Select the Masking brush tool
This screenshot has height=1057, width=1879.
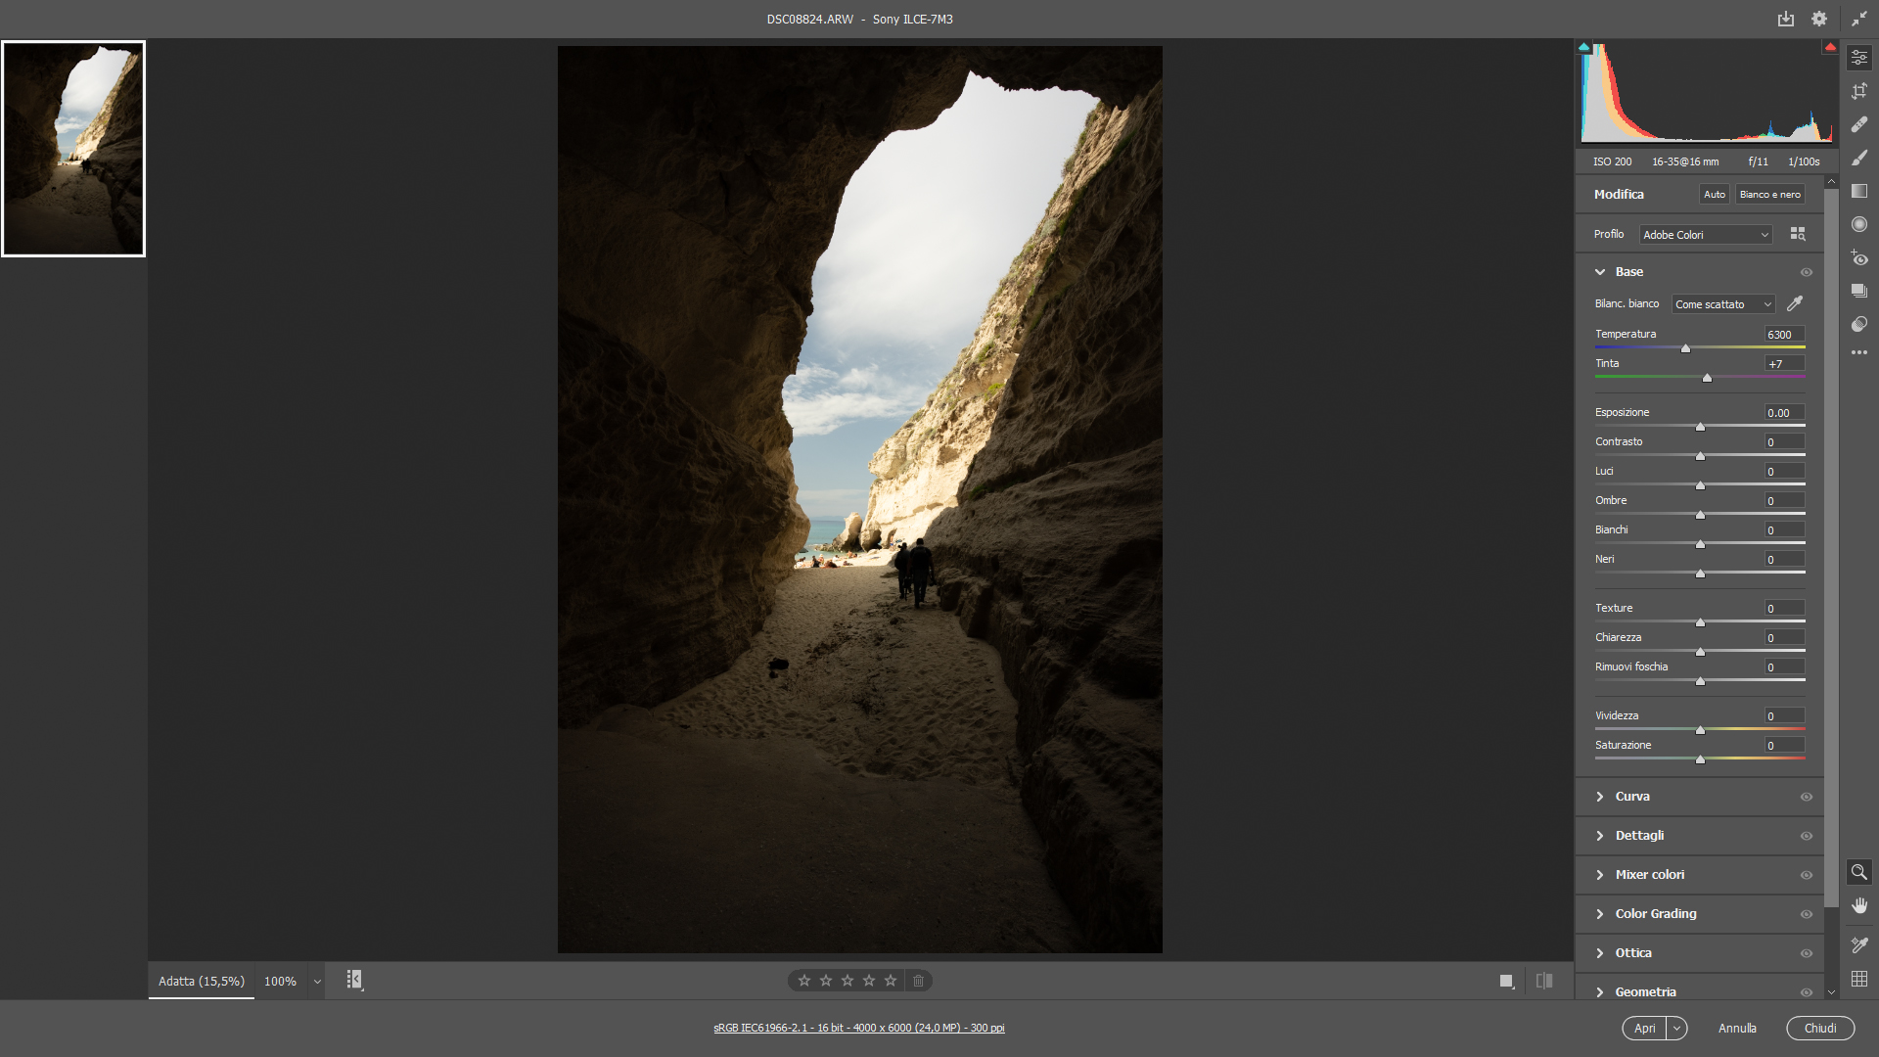[1859, 157]
